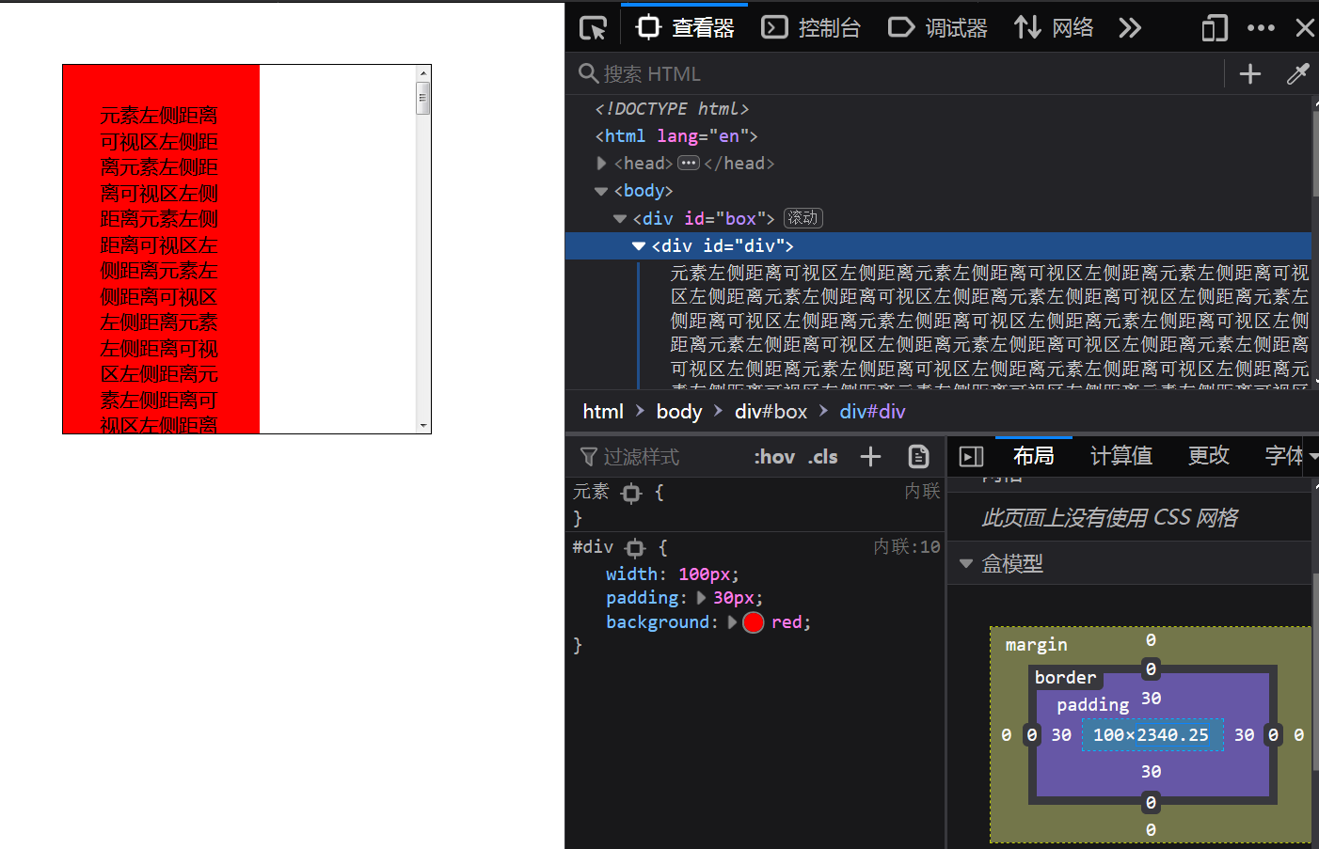Switch to the Network (网络) tab

(x=1054, y=28)
